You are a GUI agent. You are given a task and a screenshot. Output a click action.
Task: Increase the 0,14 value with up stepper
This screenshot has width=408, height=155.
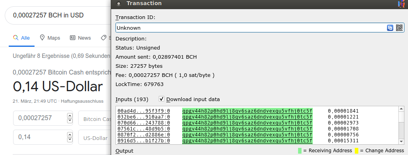[x=70, y=134]
